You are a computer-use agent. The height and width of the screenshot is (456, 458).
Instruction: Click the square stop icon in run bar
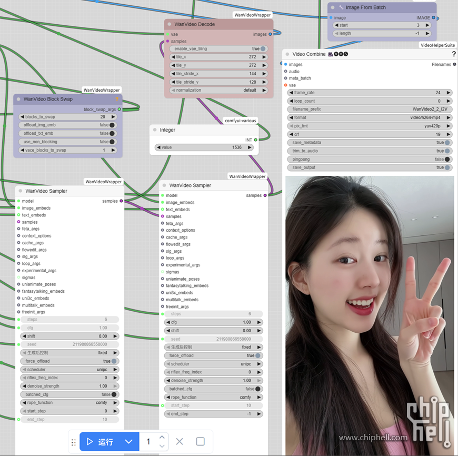point(201,441)
